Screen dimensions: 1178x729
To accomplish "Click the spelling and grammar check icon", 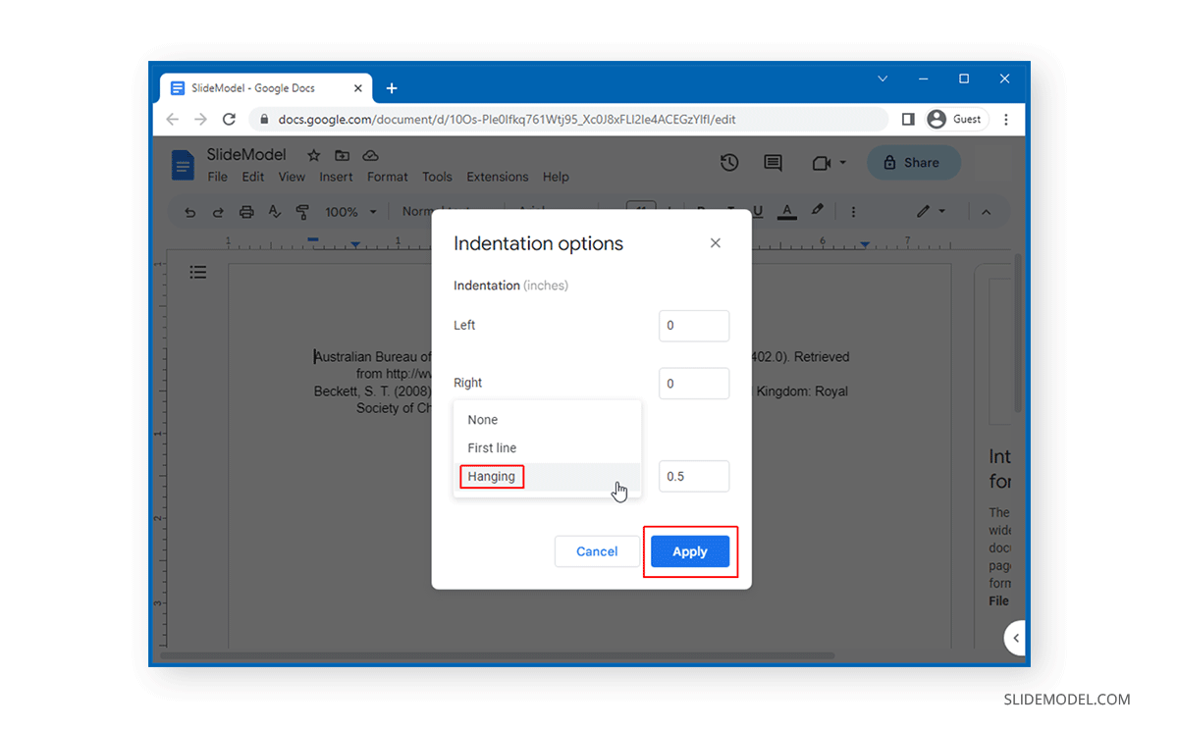I will coord(275,211).
